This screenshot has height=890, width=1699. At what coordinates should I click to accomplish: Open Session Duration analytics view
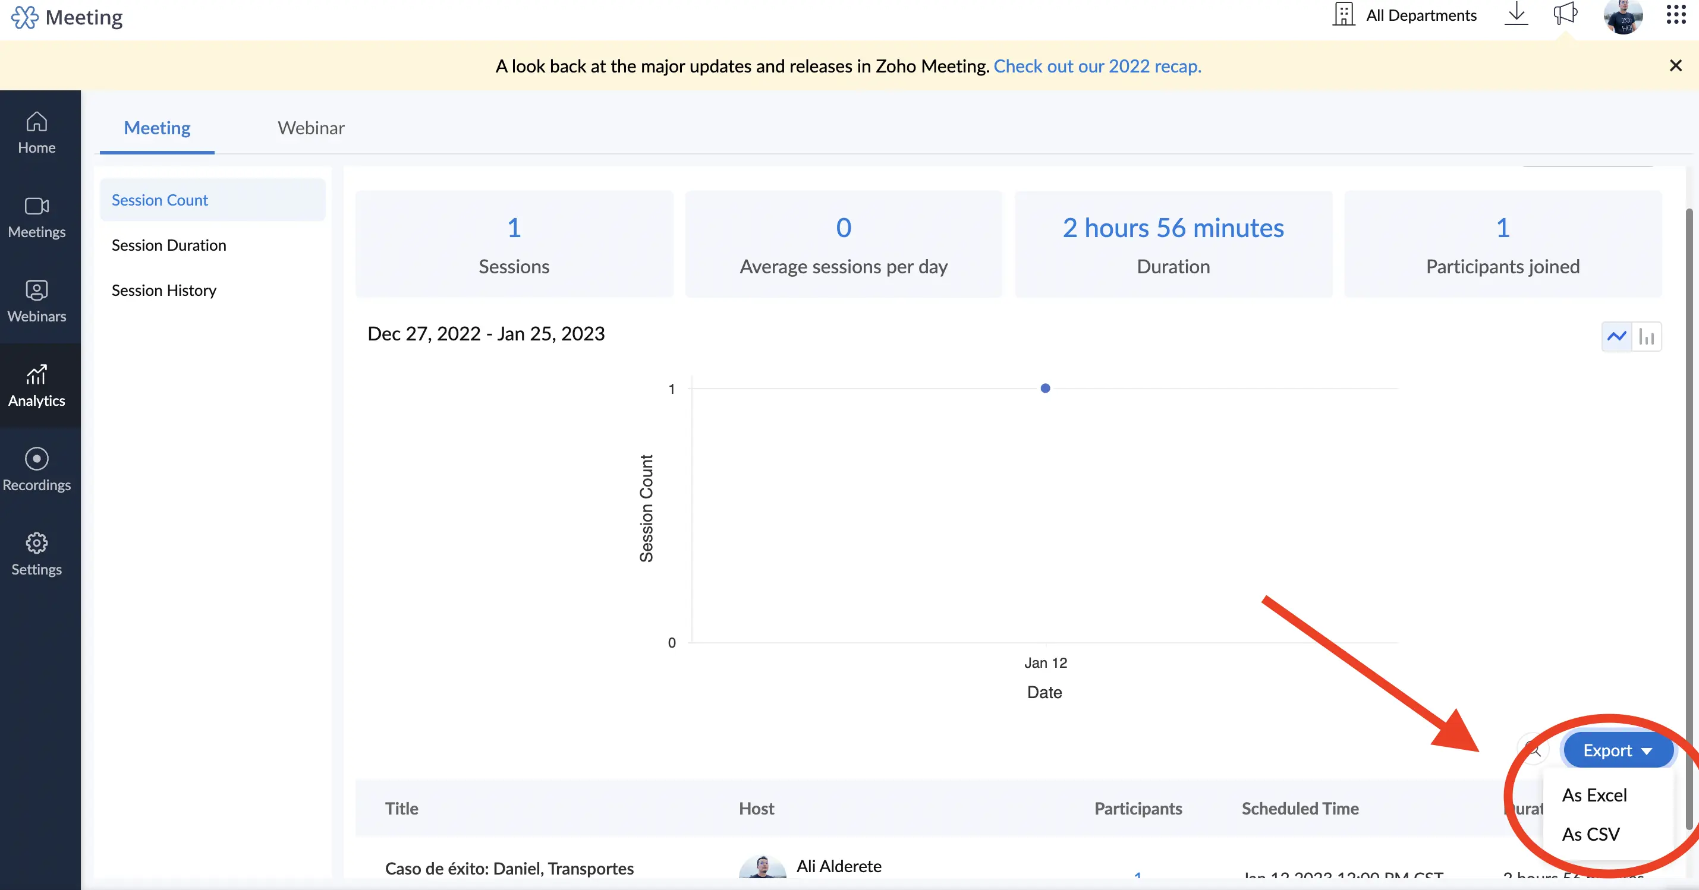tap(169, 245)
